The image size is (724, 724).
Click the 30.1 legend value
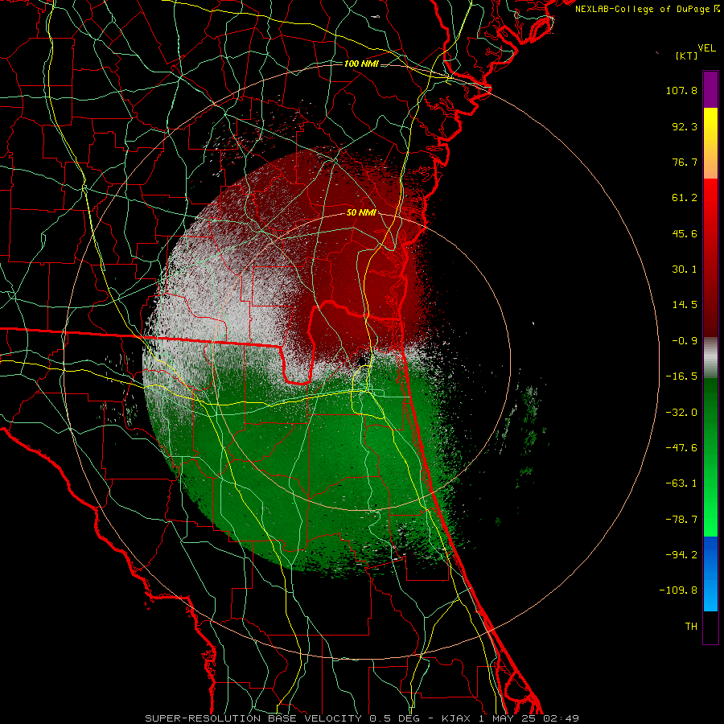click(x=685, y=269)
